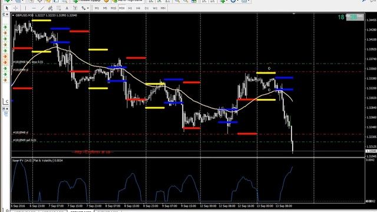Screen dimensions: 377x212
Task: Click the '12 Sep 00:00' time axis label
Action: click(x=208, y=206)
